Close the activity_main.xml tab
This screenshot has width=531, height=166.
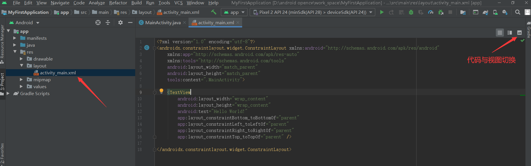point(238,22)
